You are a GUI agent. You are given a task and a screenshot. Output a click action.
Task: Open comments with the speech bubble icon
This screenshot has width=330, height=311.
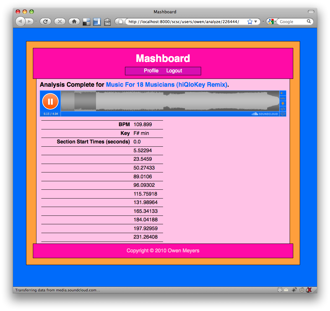[x=282, y=114]
